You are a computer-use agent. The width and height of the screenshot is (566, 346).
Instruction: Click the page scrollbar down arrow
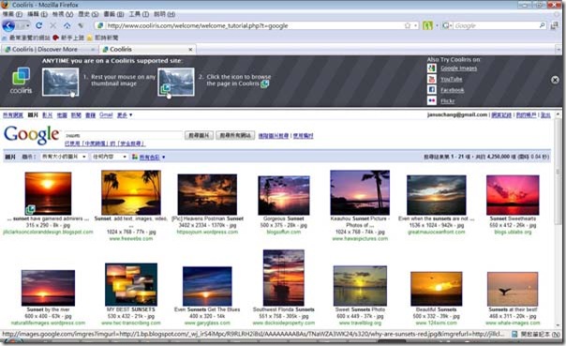click(x=559, y=325)
